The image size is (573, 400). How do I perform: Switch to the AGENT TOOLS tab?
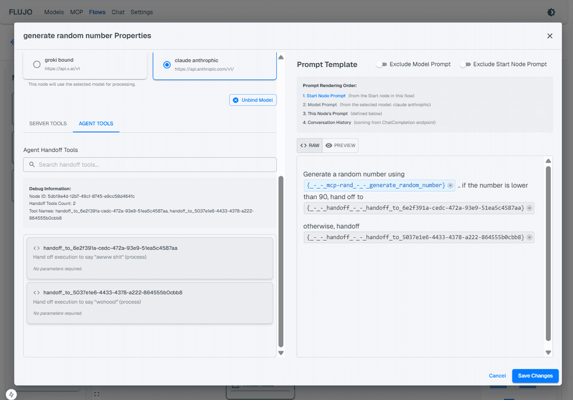tap(96, 124)
